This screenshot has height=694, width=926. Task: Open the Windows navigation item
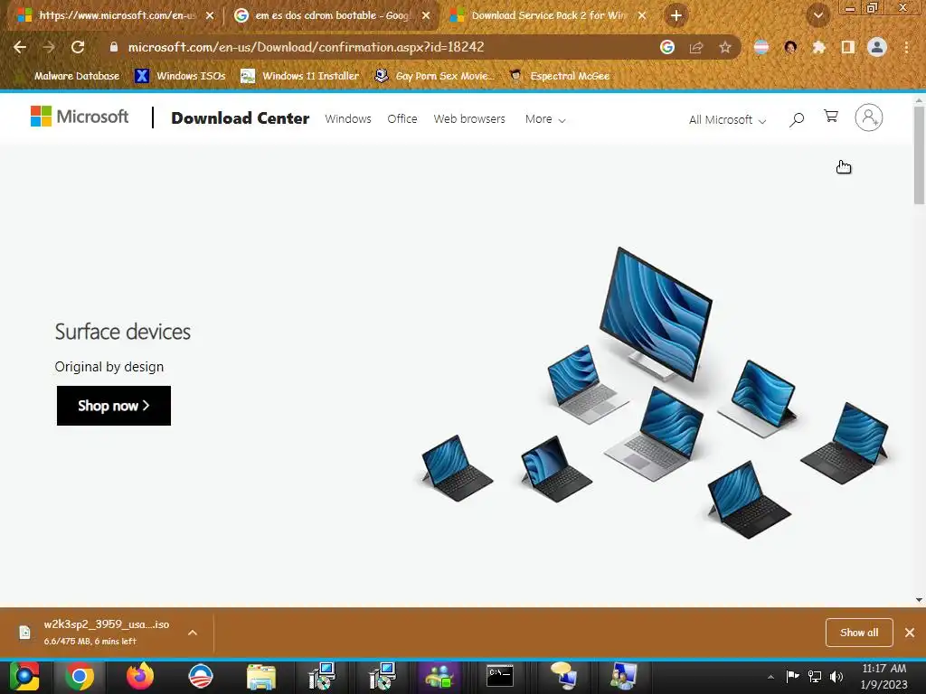pos(348,118)
